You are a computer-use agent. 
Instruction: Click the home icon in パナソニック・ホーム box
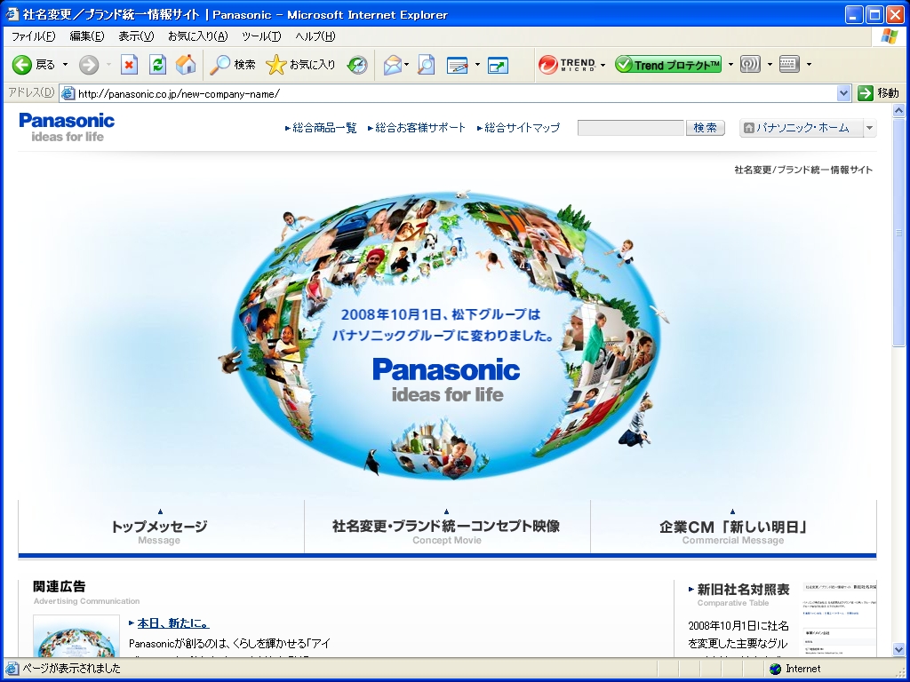[x=748, y=128]
